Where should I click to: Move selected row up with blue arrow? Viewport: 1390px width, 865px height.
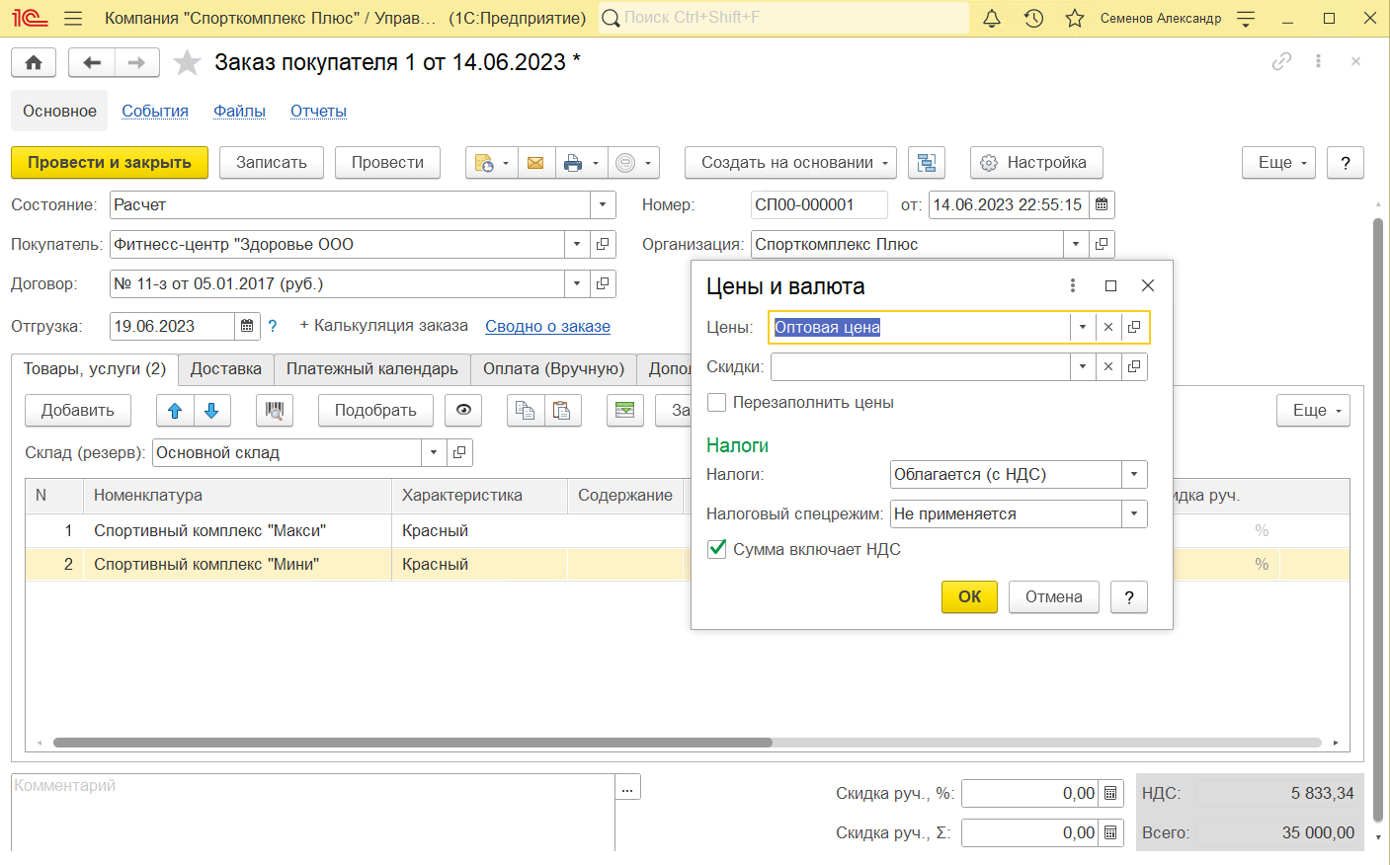pyautogui.click(x=175, y=411)
